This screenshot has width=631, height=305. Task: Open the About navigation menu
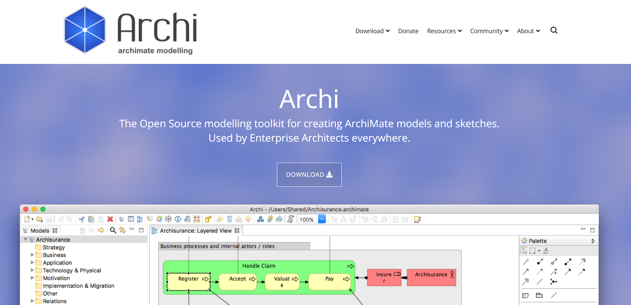click(528, 31)
